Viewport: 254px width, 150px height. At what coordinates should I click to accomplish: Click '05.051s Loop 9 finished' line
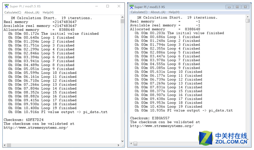coord(41,69)
